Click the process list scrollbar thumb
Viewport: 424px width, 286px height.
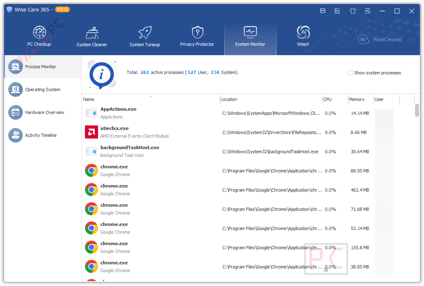417,110
